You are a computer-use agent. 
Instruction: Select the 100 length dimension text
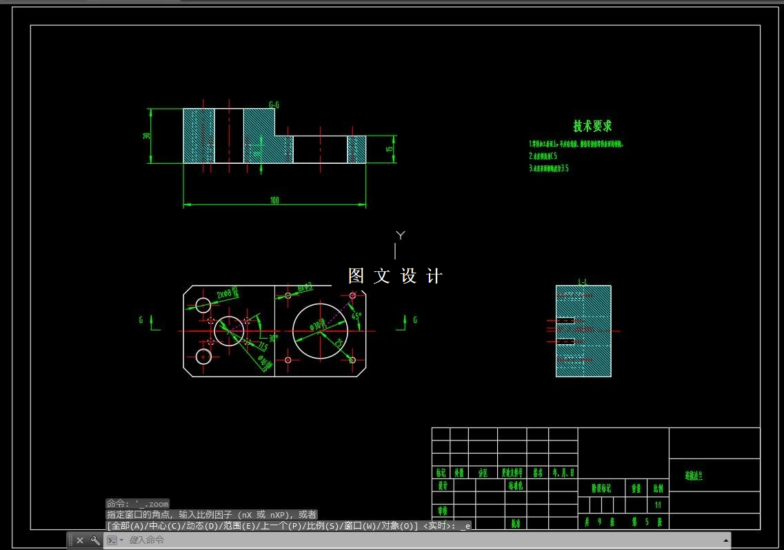[274, 200]
